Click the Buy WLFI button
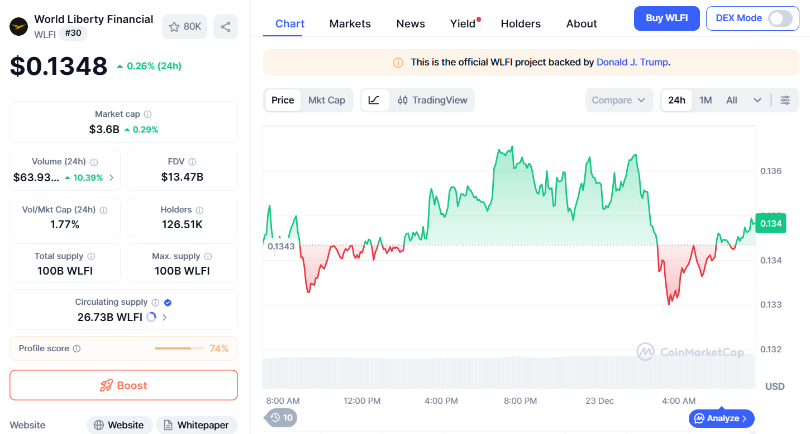The image size is (810, 434). point(666,18)
